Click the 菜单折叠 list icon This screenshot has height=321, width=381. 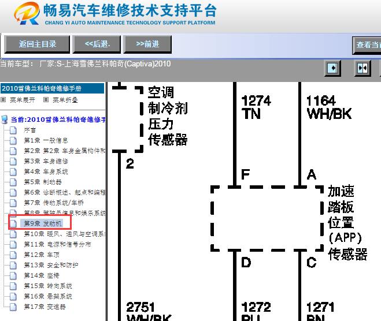(46, 100)
